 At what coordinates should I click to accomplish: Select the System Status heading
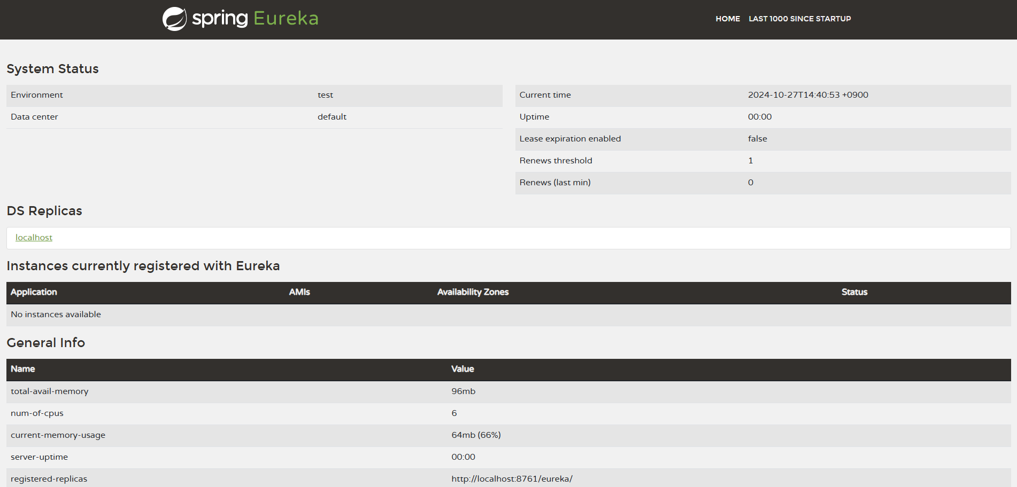[52, 69]
